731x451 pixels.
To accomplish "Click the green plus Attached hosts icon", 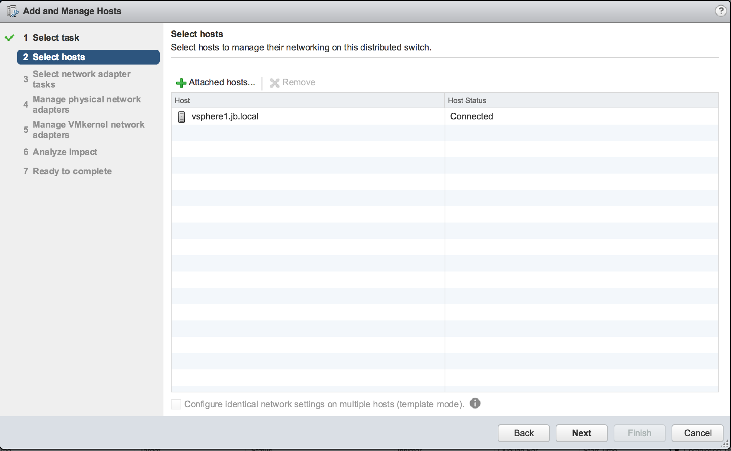I will 181,83.
